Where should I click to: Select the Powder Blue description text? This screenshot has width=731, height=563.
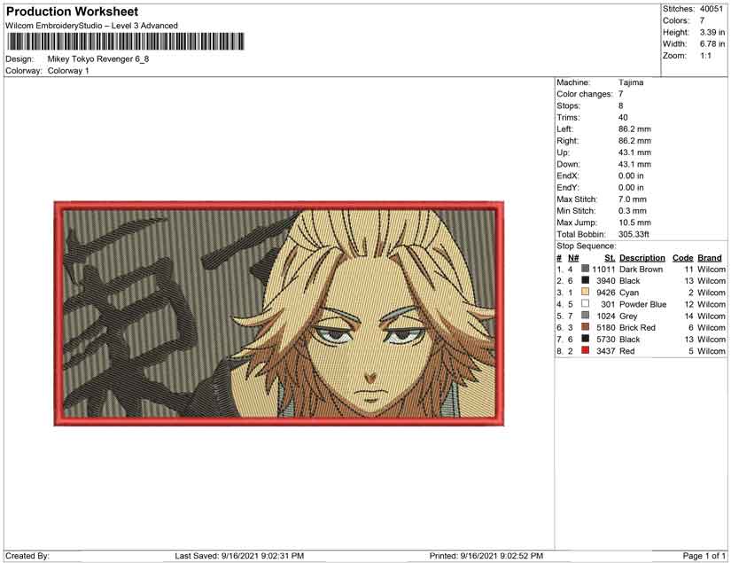[643, 304]
